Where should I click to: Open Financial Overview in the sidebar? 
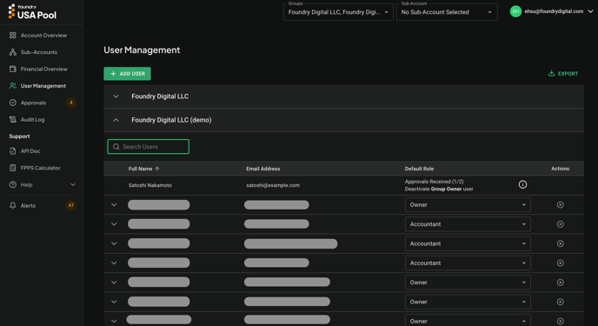[x=43, y=69]
